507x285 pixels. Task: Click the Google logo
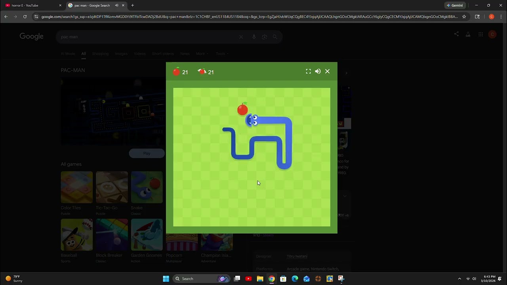[x=32, y=36]
